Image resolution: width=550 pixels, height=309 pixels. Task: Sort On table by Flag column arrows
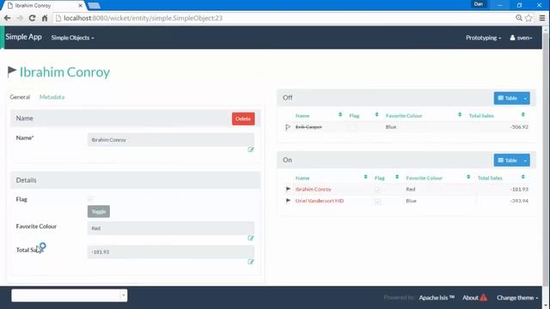397,178
